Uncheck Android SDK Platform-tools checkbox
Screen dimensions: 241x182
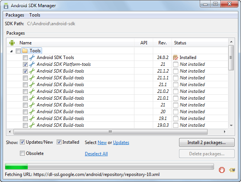click(x=25, y=64)
